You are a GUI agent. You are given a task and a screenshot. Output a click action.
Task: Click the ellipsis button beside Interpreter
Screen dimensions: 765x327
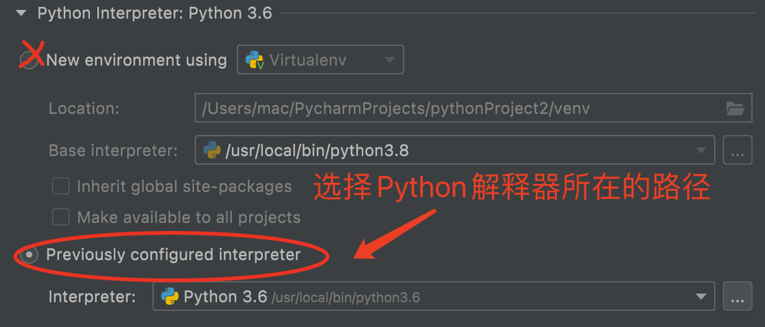click(737, 297)
